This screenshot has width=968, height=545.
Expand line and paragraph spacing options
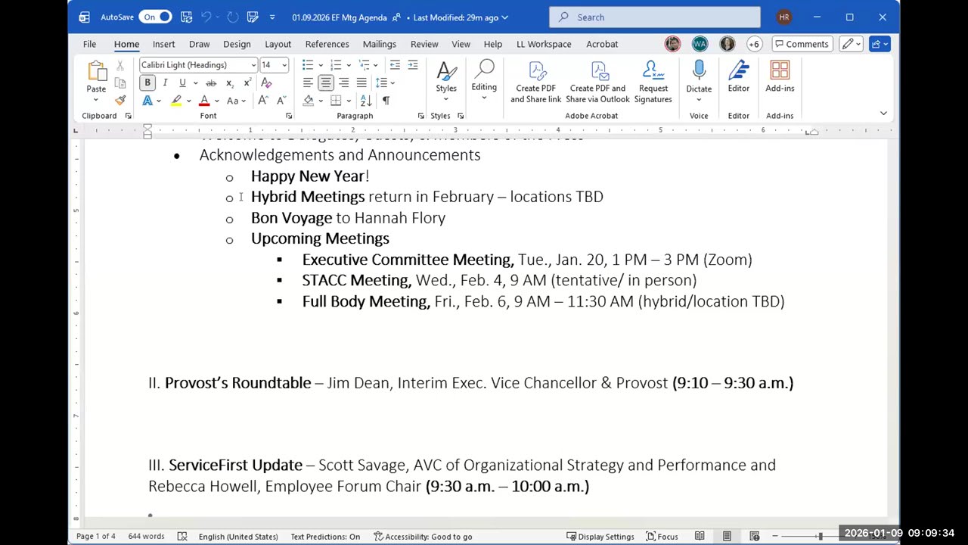click(384, 83)
